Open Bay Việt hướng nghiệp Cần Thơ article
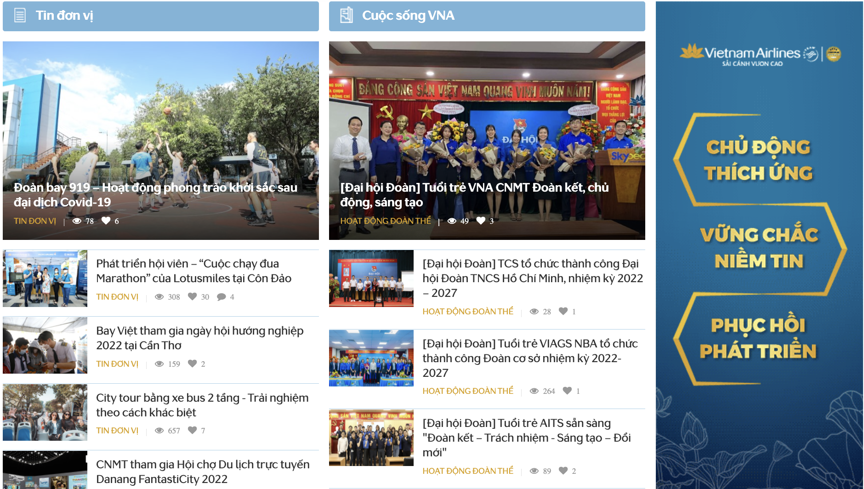Viewport: 864px width, 489px height. point(199,338)
